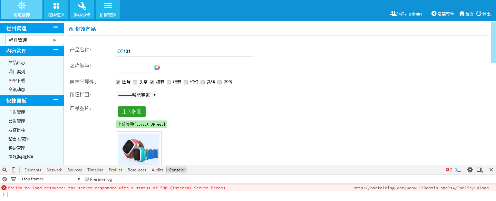This screenshot has height=201, width=496.
Task: Toggle the DevTools device mode icon
Action: pos(13,170)
